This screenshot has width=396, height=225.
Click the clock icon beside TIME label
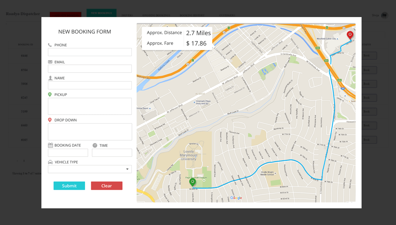pyautogui.click(x=95, y=145)
